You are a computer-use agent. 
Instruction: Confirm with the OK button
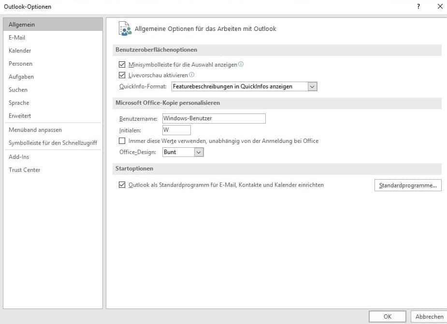click(x=388, y=317)
